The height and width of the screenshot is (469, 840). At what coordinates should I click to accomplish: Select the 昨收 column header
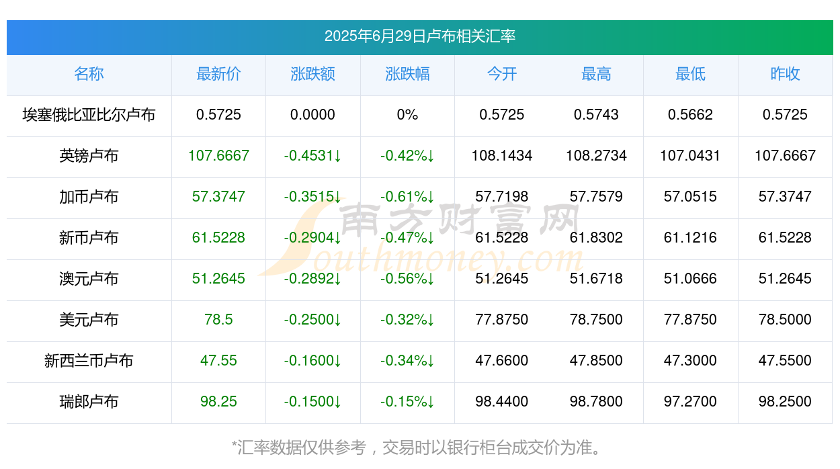tap(785, 74)
